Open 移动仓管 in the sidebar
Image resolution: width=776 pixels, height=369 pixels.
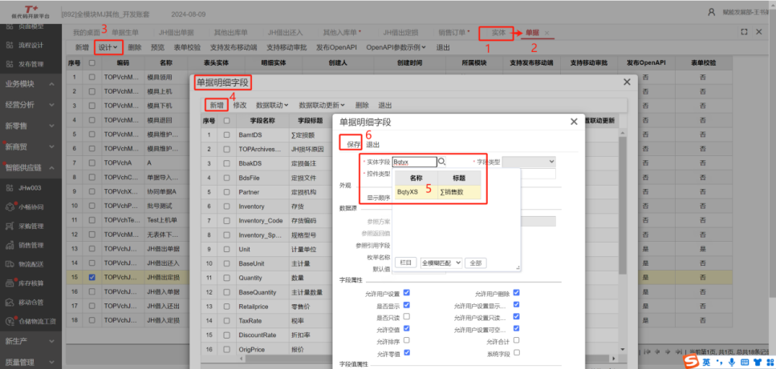[31, 302]
